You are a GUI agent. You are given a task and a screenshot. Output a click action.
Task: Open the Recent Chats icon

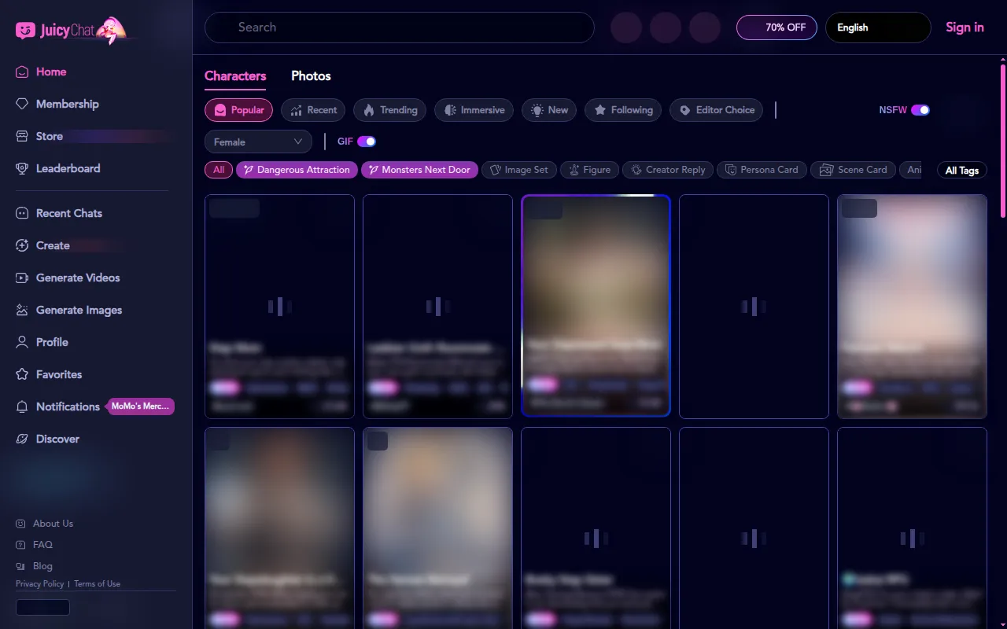tap(22, 213)
